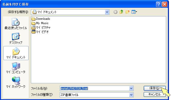
Task: Select the マイ ピクチャ folder
Action: (x=41, y=28)
